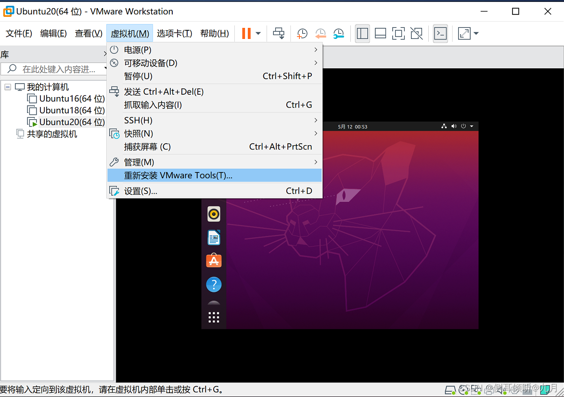Open the dropdown arrow beside the pause button
Viewport: 564px width, 397px height.
coord(258,34)
